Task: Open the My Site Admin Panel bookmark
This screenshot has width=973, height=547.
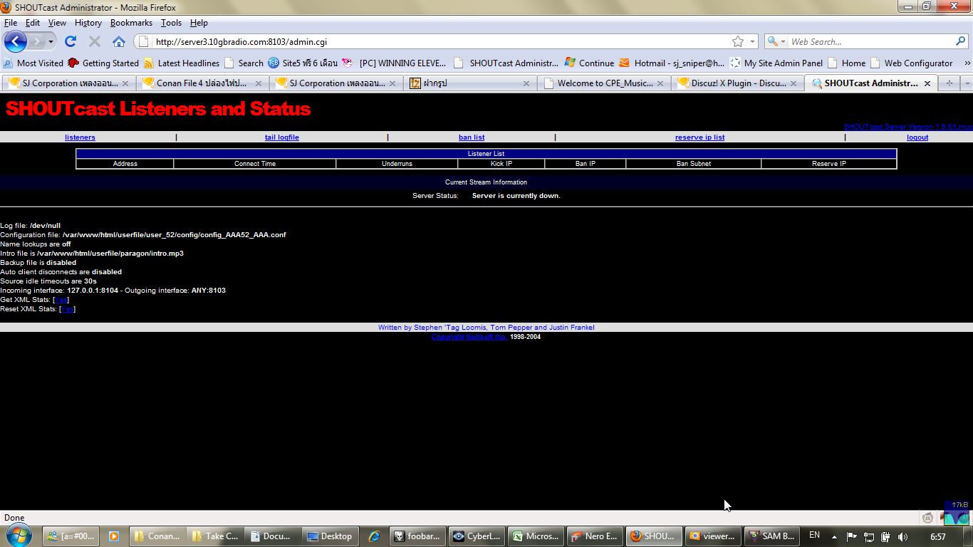Action: (776, 63)
